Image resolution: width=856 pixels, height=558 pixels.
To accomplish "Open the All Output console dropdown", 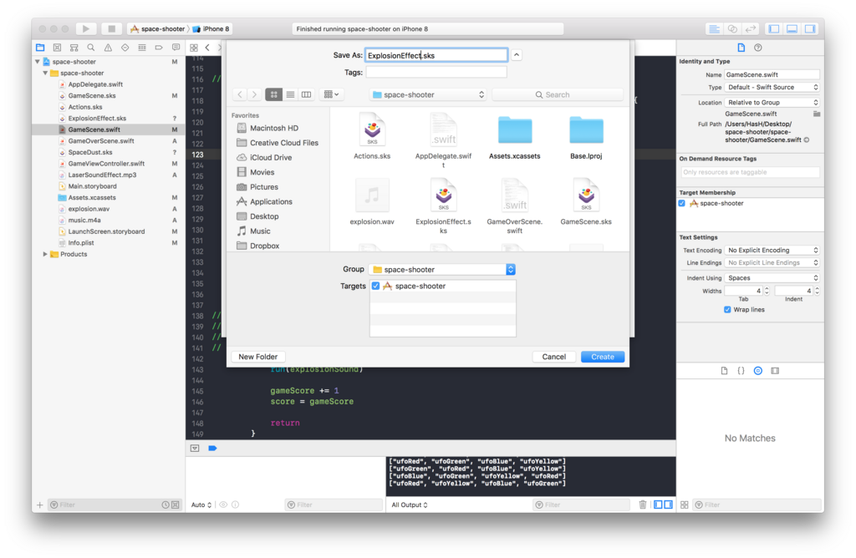I will (x=410, y=505).
